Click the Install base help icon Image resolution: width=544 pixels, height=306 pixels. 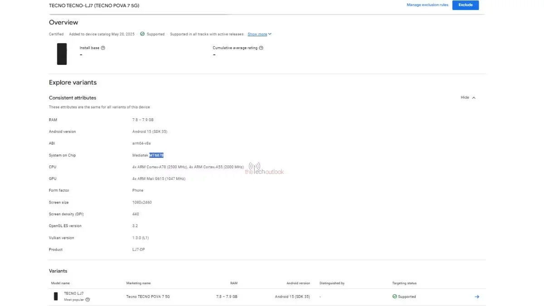pyautogui.click(x=103, y=47)
